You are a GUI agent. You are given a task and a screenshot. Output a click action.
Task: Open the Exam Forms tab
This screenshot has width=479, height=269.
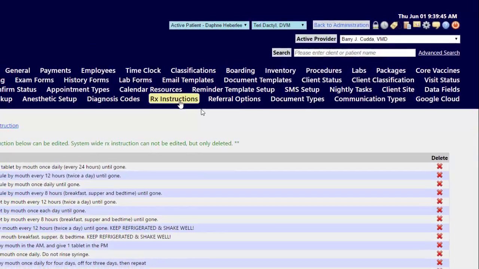coord(34,80)
